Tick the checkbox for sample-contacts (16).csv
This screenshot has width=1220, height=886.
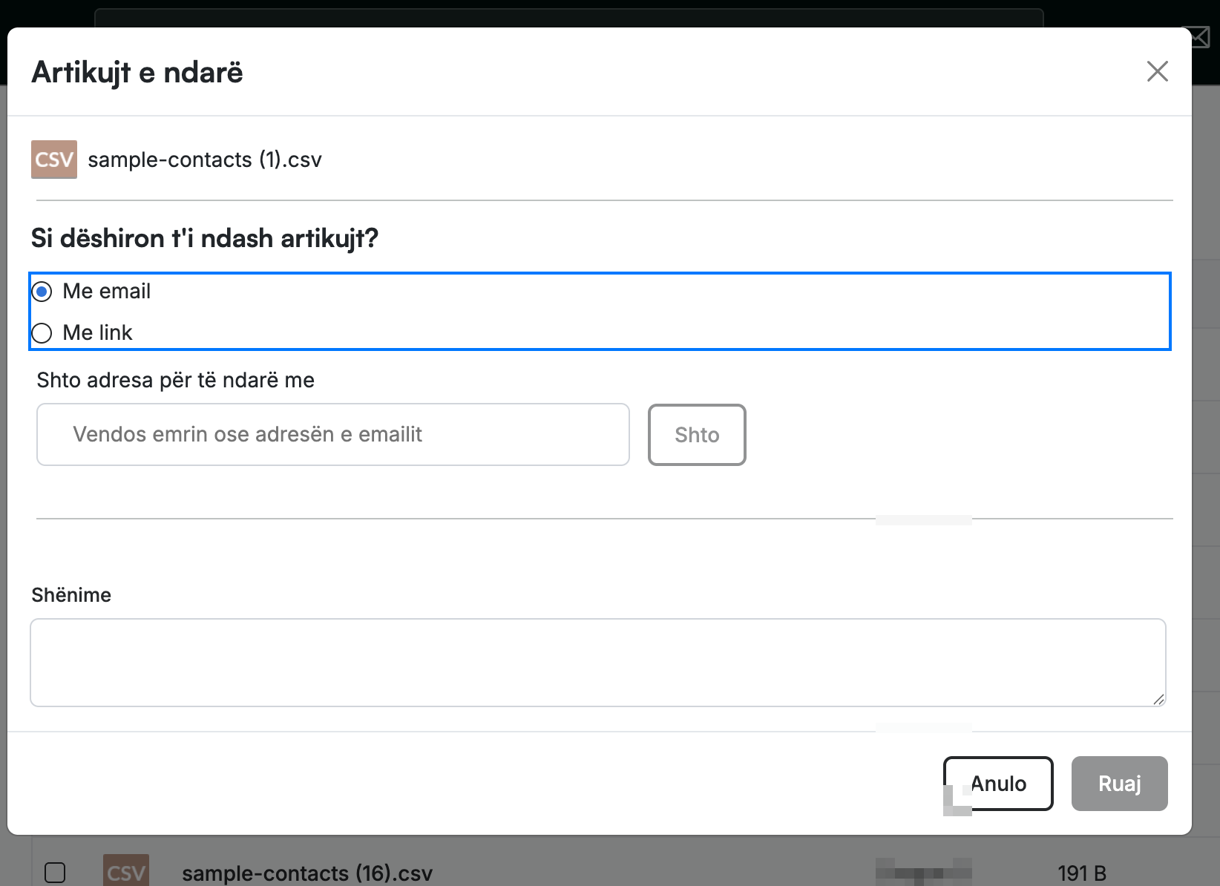coord(55,873)
